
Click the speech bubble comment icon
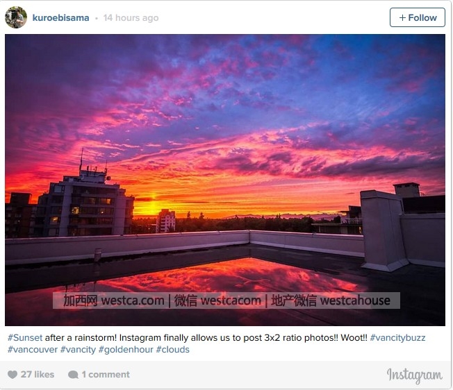coord(73,375)
